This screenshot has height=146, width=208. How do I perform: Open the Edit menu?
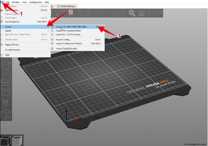(8, 2)
